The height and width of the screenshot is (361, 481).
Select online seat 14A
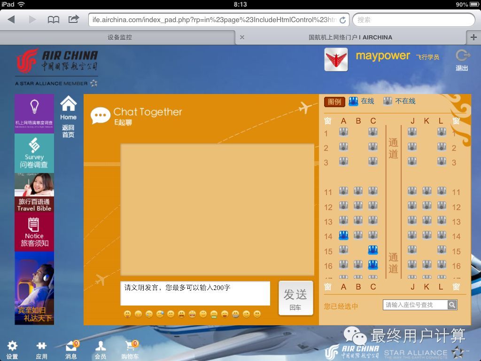click(x=343, y=235)
